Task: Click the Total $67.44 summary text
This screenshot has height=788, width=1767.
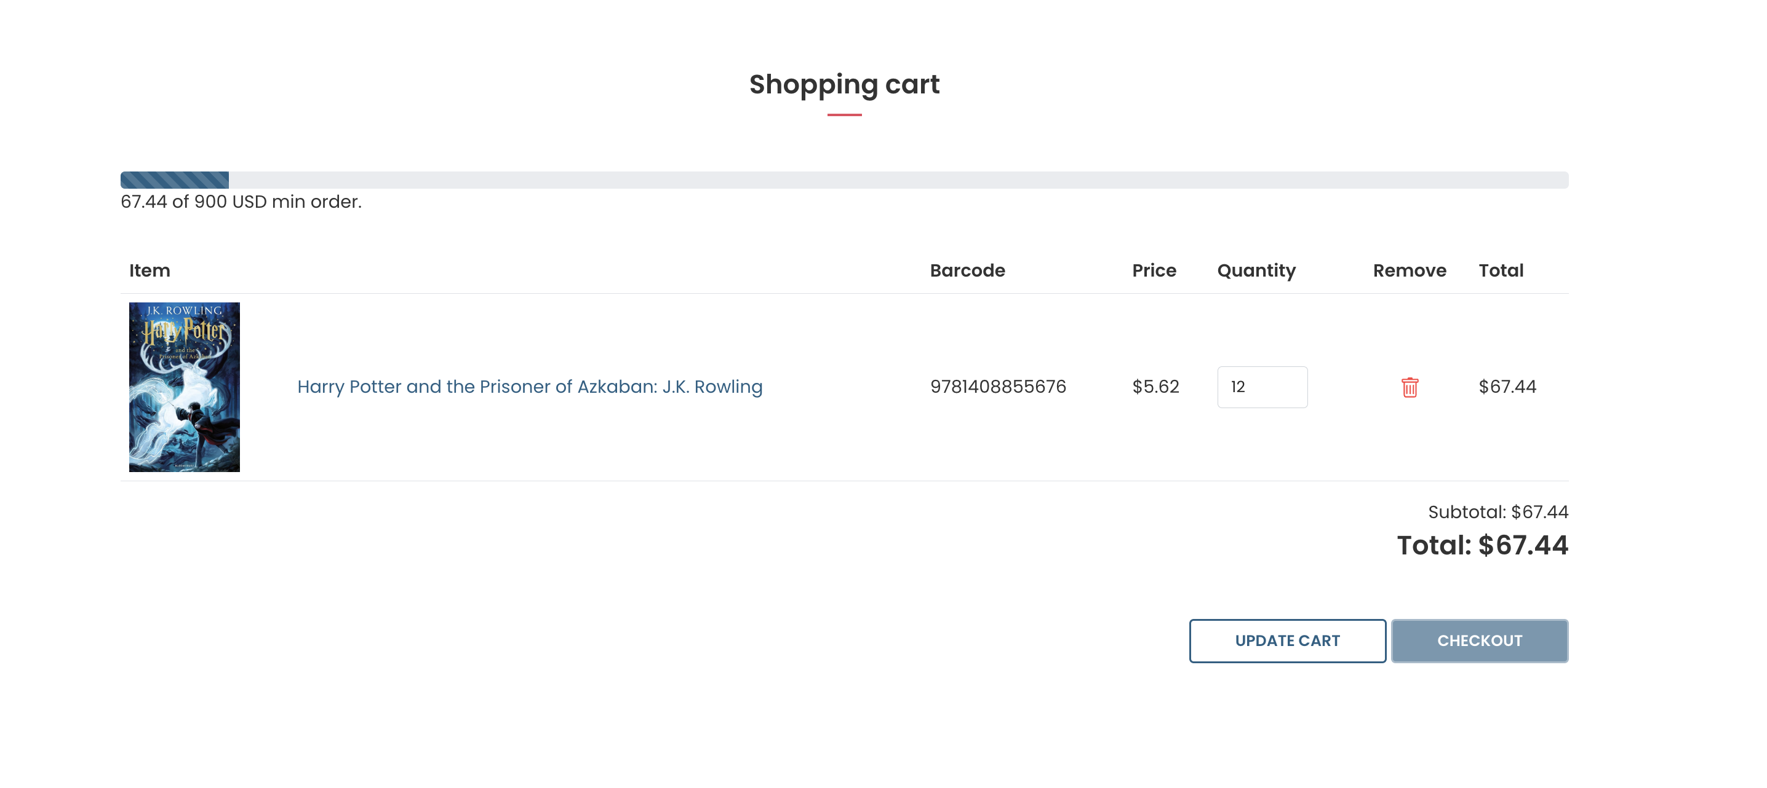Action: coord(1481,545)
